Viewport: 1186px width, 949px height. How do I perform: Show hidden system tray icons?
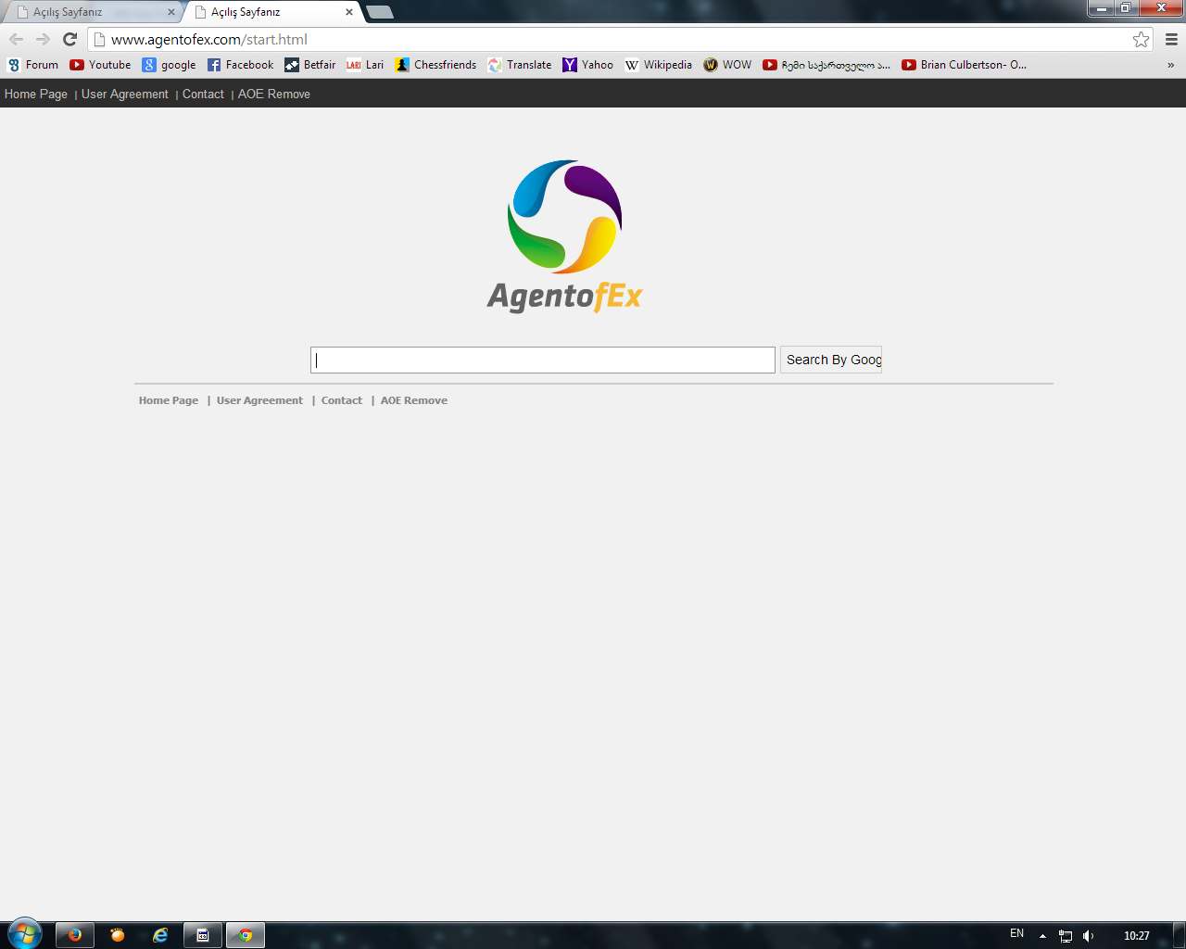pos(1042,936)
